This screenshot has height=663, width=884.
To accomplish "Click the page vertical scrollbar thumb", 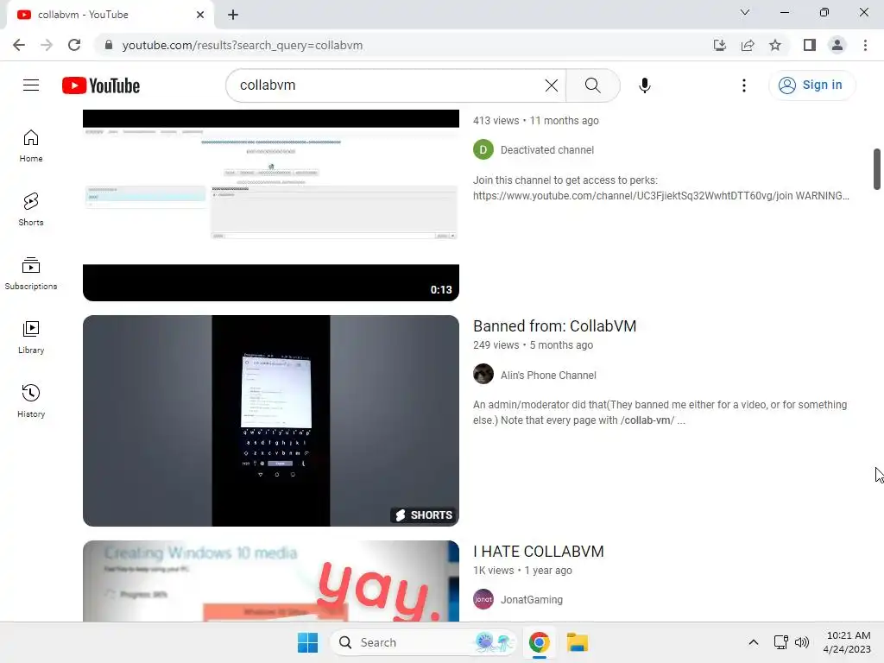I will coord(877,169).
